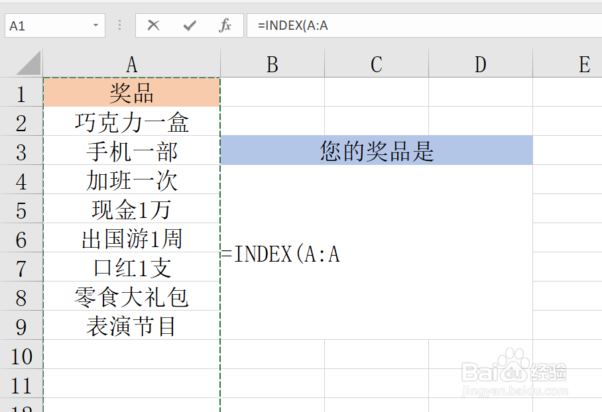Click the Insert Function fx icon
Image resolution: width=602 pixels, height=412 pixels.
pos(225,25)
